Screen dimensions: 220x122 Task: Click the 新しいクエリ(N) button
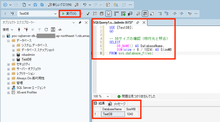[x=60, y=5]
